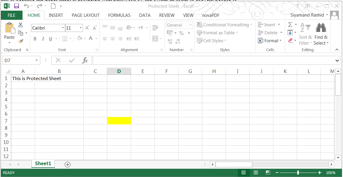
Task: Click the Format Painter brush icon
Action: (x=20, y=41)
